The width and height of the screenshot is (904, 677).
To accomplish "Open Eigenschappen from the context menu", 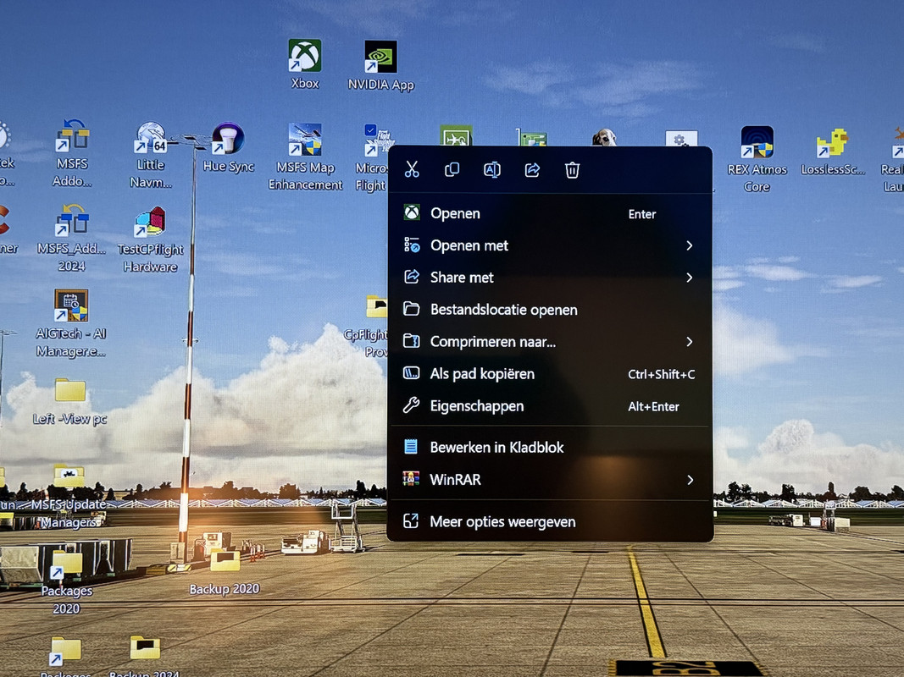I will [x=550, y=406].
